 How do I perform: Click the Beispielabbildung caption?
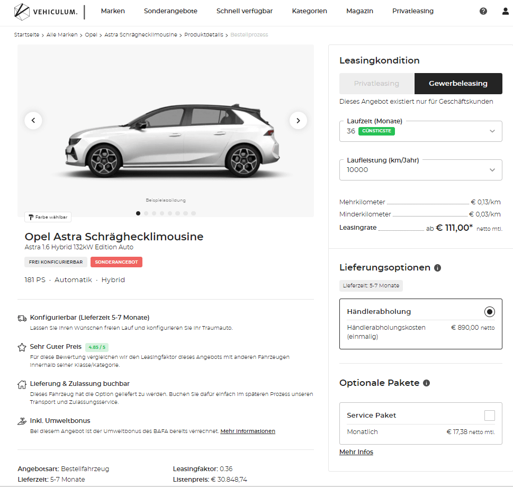tap(166, 200)
